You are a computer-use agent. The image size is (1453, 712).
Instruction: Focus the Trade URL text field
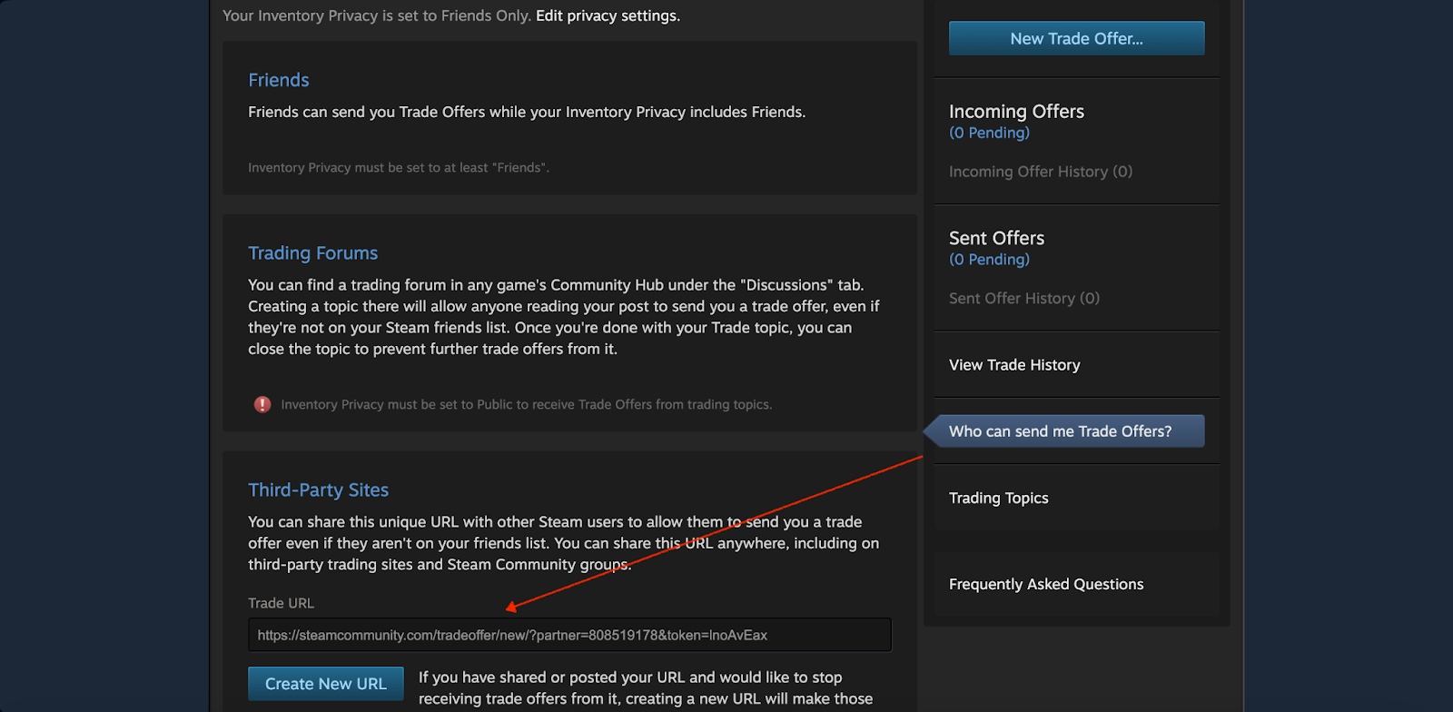569,635
